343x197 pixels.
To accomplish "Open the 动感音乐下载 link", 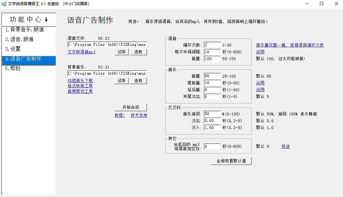I will tap(80, 81).
